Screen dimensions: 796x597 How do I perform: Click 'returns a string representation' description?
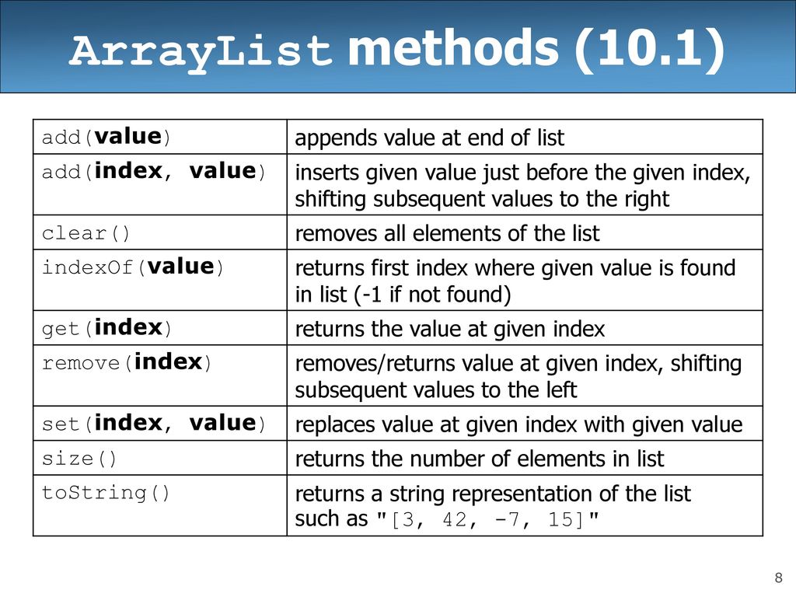(x=492, y=506)
